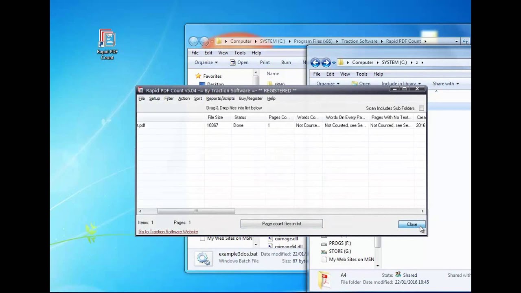Image resolution: width=521 pixels, height=293 pixels.
Task: Click the Status column header
Action: click(248, 117)
